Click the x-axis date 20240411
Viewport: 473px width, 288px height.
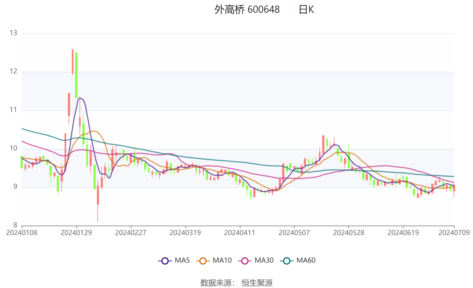click(240, 233)
